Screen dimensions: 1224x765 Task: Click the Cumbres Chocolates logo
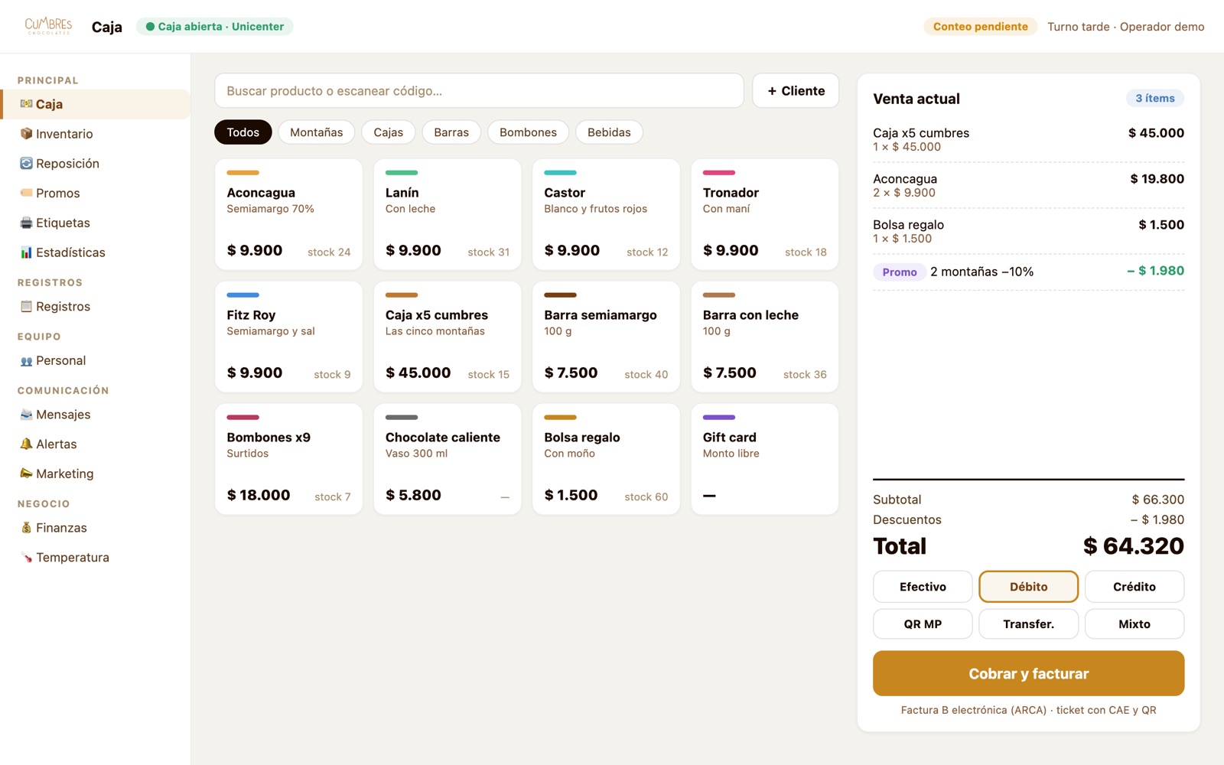point(48,26)
